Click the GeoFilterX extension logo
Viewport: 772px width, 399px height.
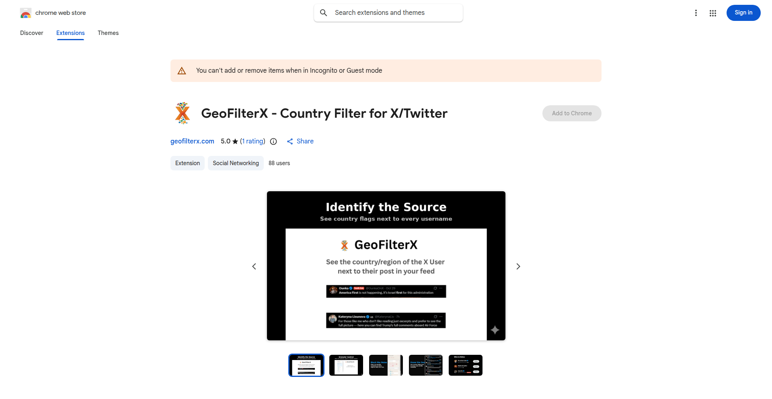[183, 113]
